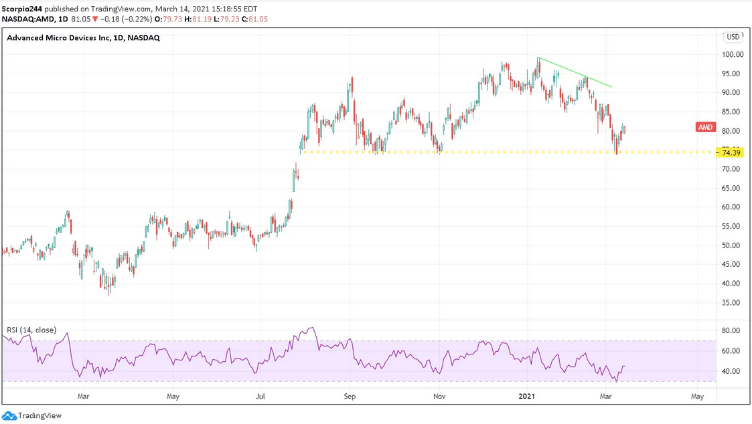Open the TradingView.com link in header
Image resolution: width=752 pixels, height=424 pixels.
pos(121,9)
